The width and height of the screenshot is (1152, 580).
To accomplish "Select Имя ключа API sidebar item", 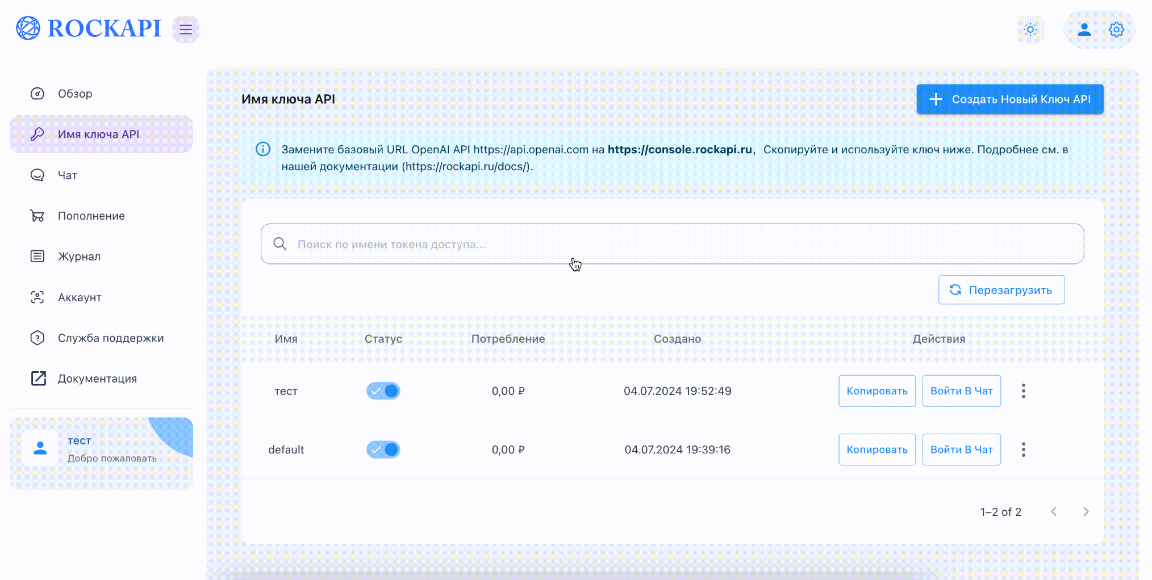I will (x=101, y=135).
